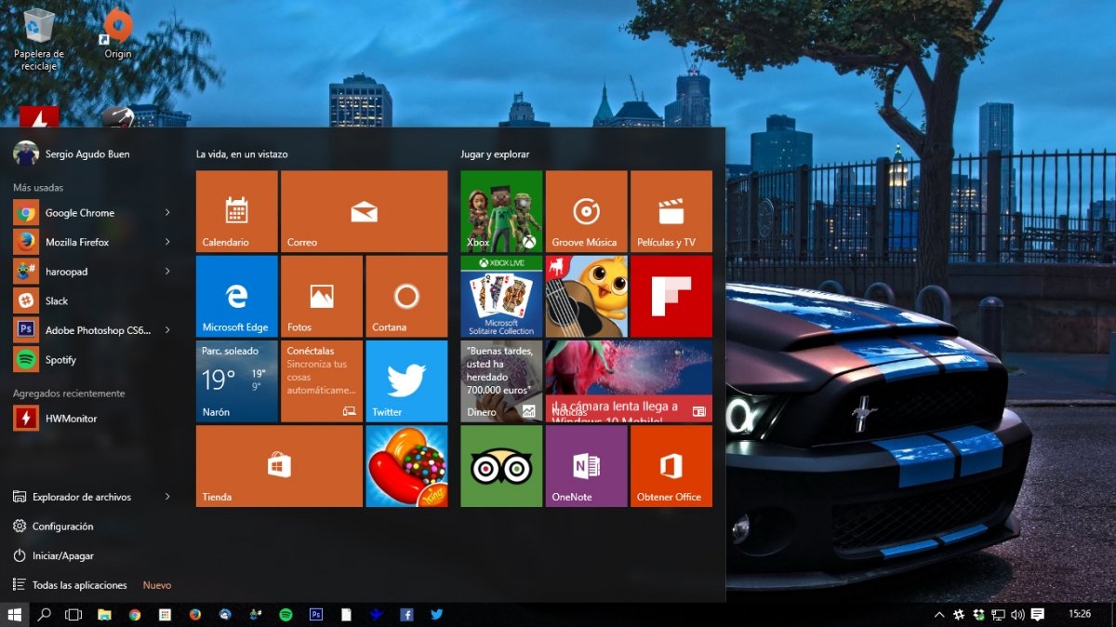Open the Dinero news tile
The width and height of the screenshot is (1116, 627).
coord(501,381)
